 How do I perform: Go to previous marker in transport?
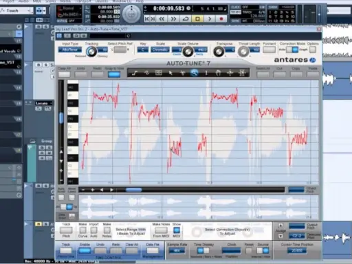[147, 19]
